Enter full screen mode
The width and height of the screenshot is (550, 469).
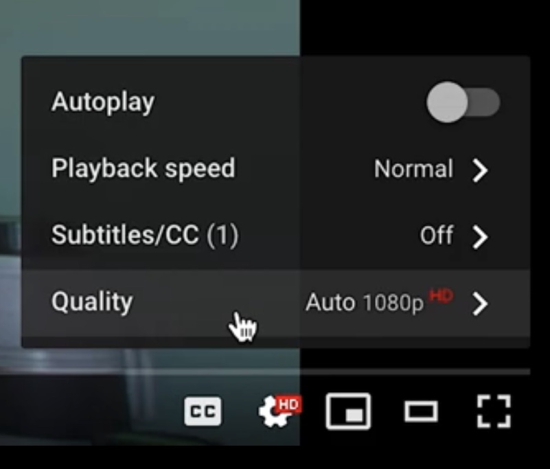(x=494, y=411)
